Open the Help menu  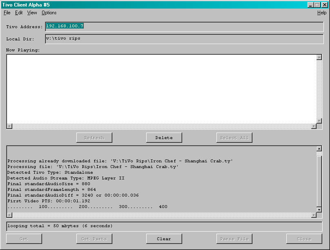(322, 13)
